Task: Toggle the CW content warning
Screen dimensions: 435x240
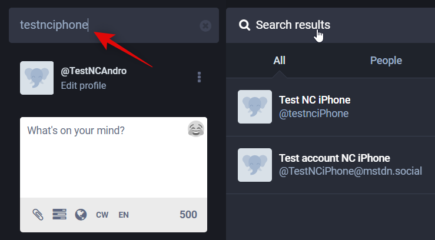Action: point(102,215)
